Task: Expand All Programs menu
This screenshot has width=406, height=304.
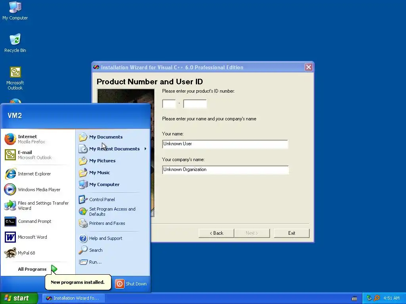Action: (38, 269)
